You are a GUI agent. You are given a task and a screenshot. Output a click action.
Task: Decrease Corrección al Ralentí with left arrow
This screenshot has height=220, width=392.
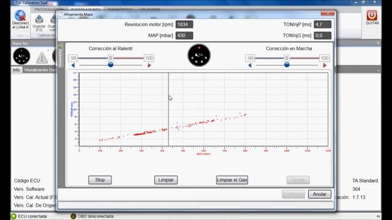[73, 65]
